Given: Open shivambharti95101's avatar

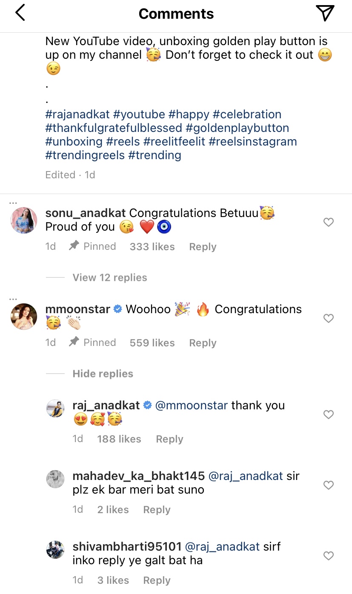Looking at the screenshot, I should click(x=55, y=550).
